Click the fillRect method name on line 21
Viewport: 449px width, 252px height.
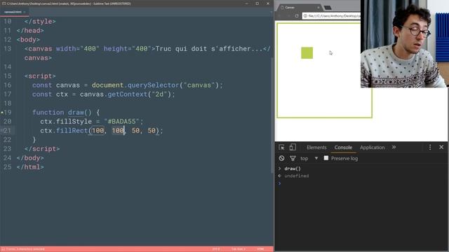[x=72, y=131]
